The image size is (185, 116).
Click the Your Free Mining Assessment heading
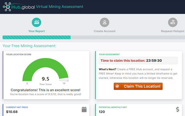[x=29, y=46]
